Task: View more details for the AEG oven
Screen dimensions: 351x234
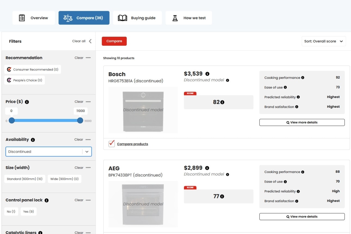Action: pos(302,217)
